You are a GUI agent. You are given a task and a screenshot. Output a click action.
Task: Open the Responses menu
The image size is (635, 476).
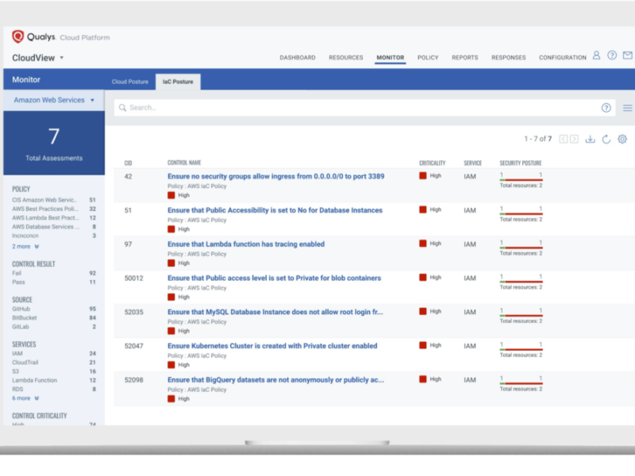[508, 57]
